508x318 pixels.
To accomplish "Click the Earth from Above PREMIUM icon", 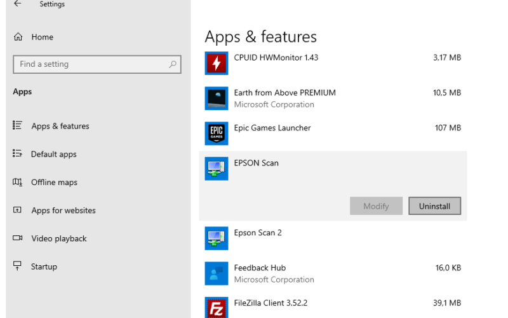I will coord(217,99).
